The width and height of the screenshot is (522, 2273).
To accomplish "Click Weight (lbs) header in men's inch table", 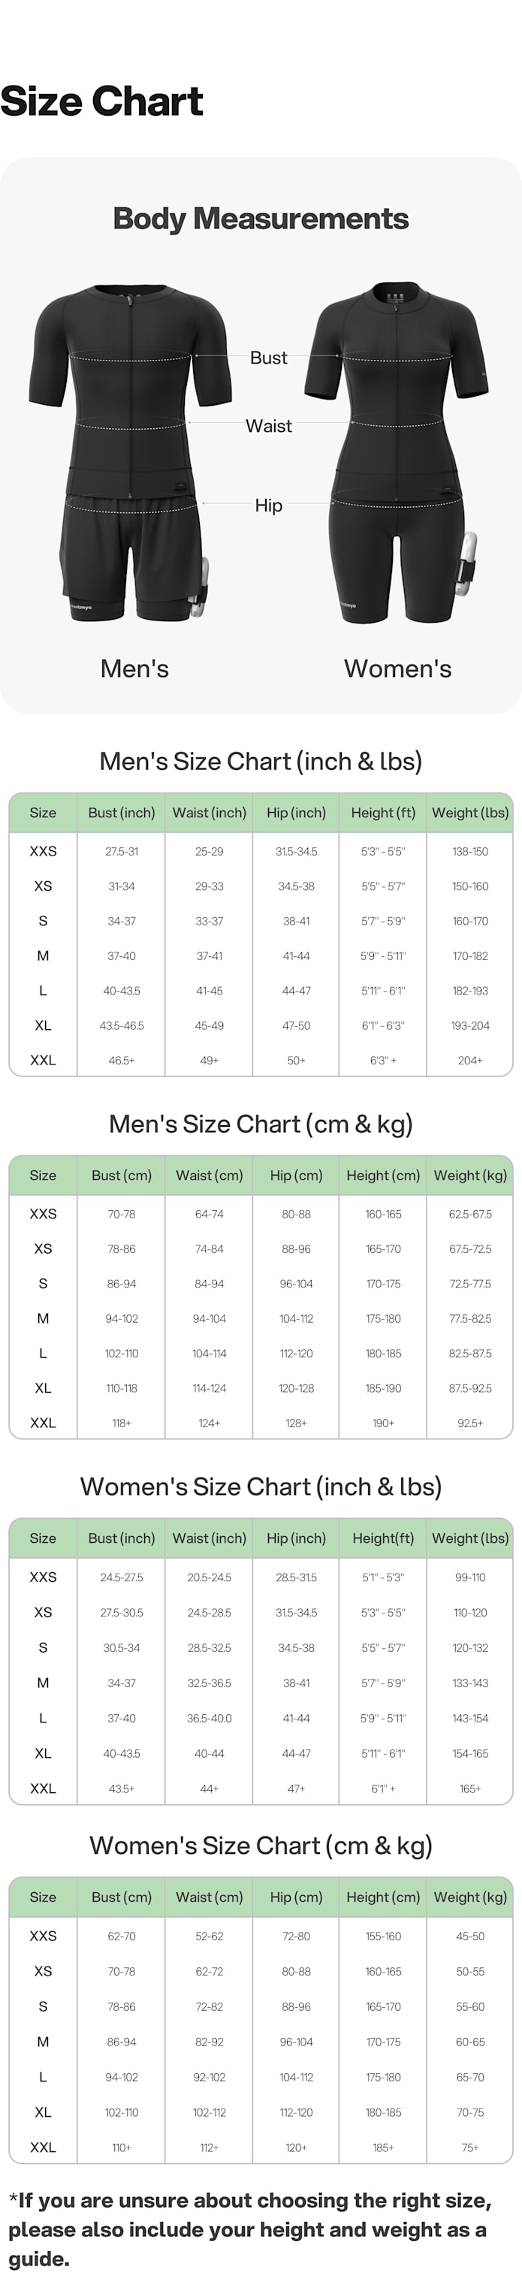I will (470, 813).
